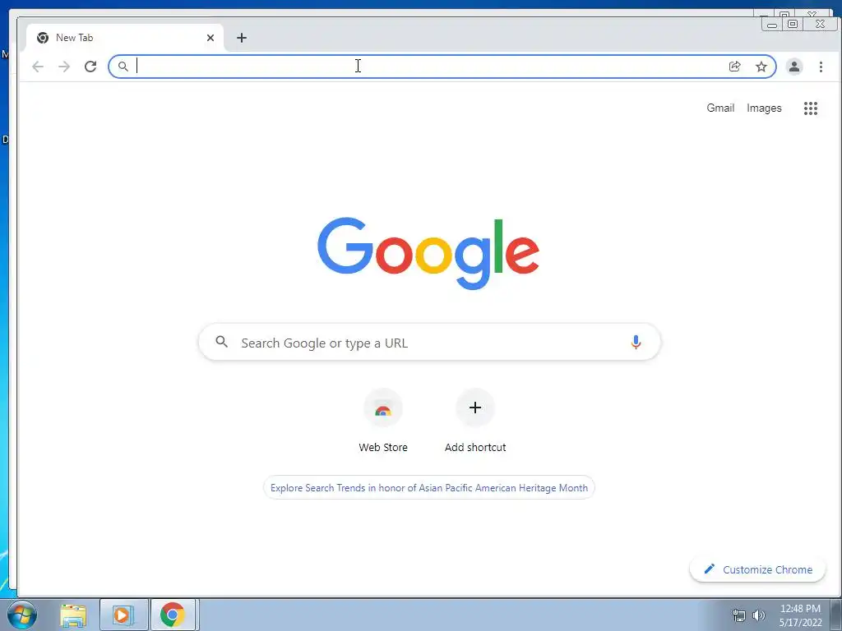Bookmark this tab with the star icon

pos(761,67)
